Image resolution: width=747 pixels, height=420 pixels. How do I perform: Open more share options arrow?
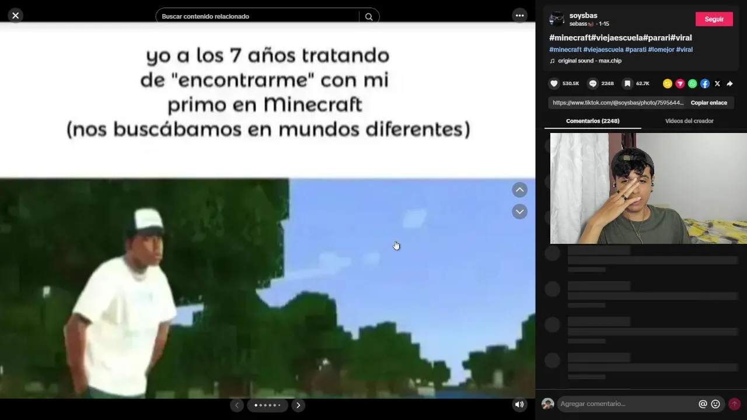pyautogui.click(x=729, y=83)
